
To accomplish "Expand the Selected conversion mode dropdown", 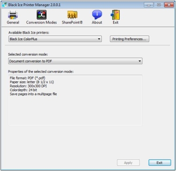I will 75,61.
